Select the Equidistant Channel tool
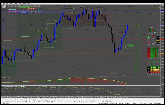165x105 pixels. 69,101
